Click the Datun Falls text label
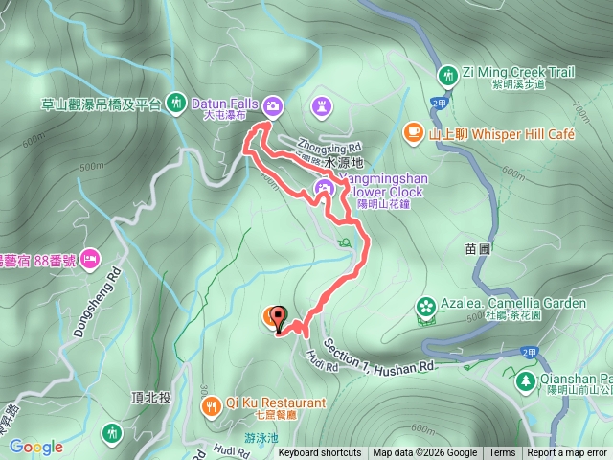The width and height of the screenshot is (613, 460). click(x=225, y=104)
